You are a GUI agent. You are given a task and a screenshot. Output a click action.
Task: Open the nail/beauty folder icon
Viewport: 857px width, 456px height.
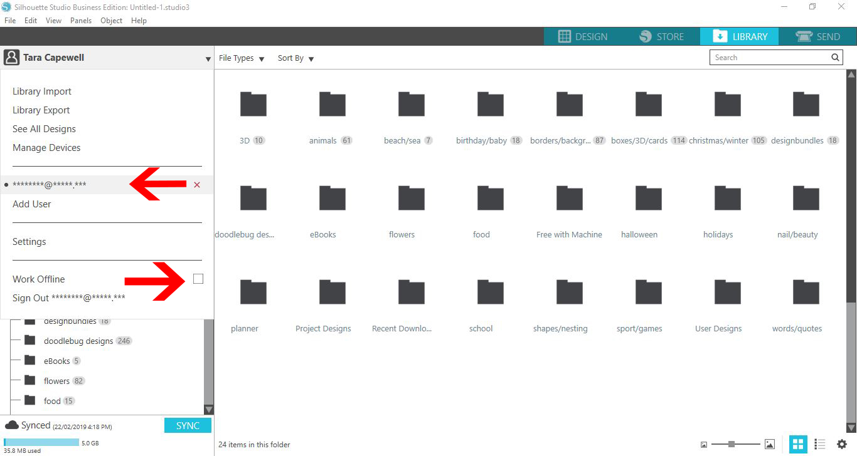[x=806, y=198]
